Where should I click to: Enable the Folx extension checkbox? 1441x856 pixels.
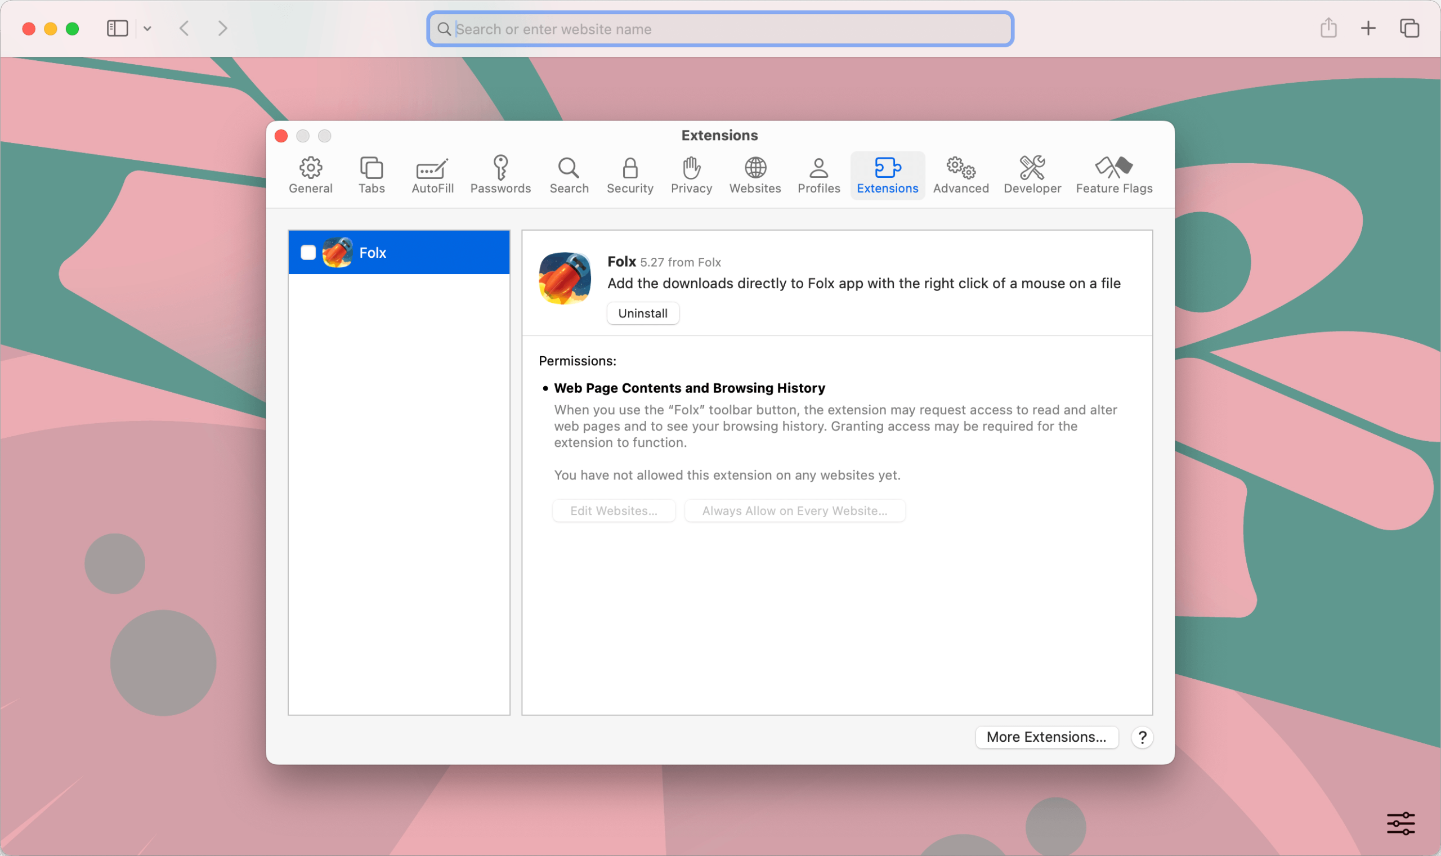[308, 252]
